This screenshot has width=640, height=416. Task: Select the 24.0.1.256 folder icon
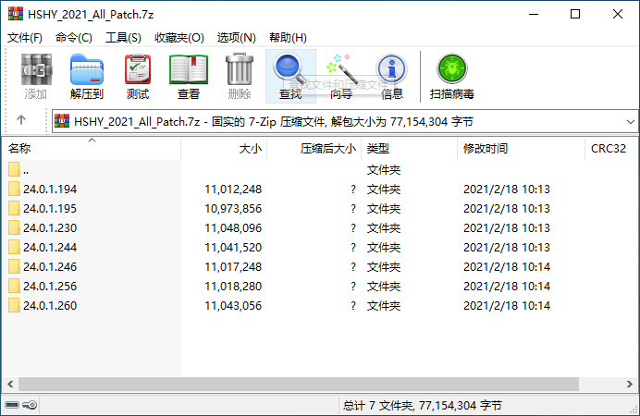14,286
